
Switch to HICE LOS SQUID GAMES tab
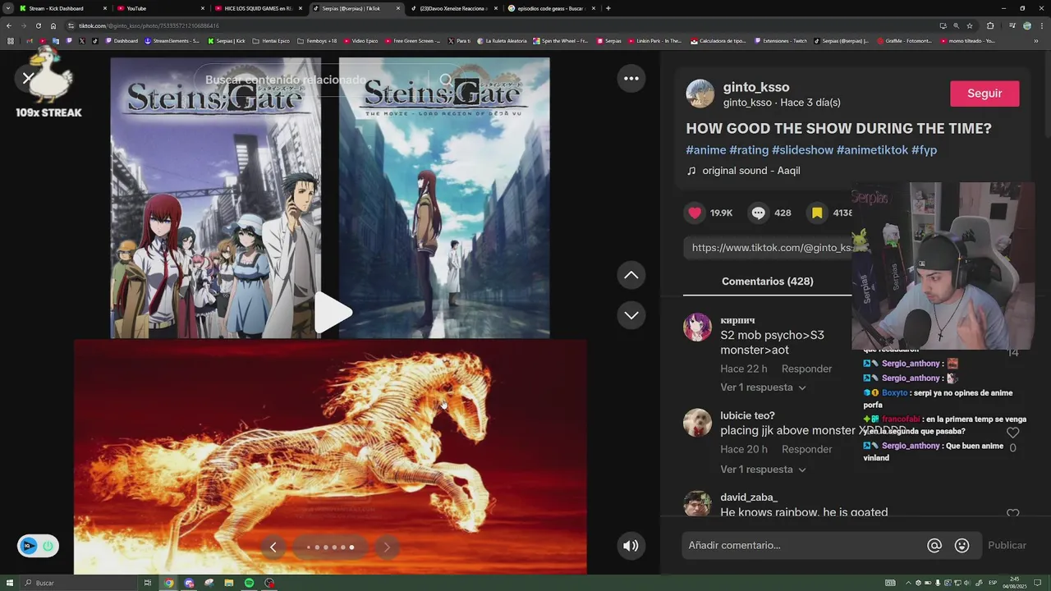click(258, 8)
